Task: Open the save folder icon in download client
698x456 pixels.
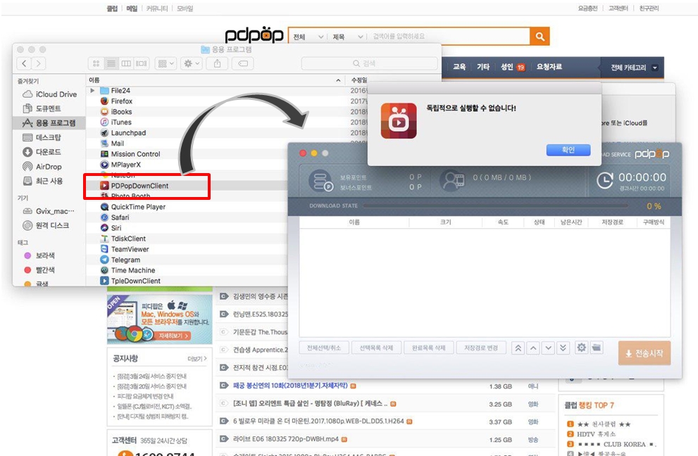Action: click(x=597, y=348)
